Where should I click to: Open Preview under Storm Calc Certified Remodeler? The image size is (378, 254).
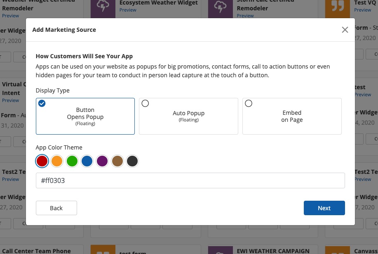point(245,16)
